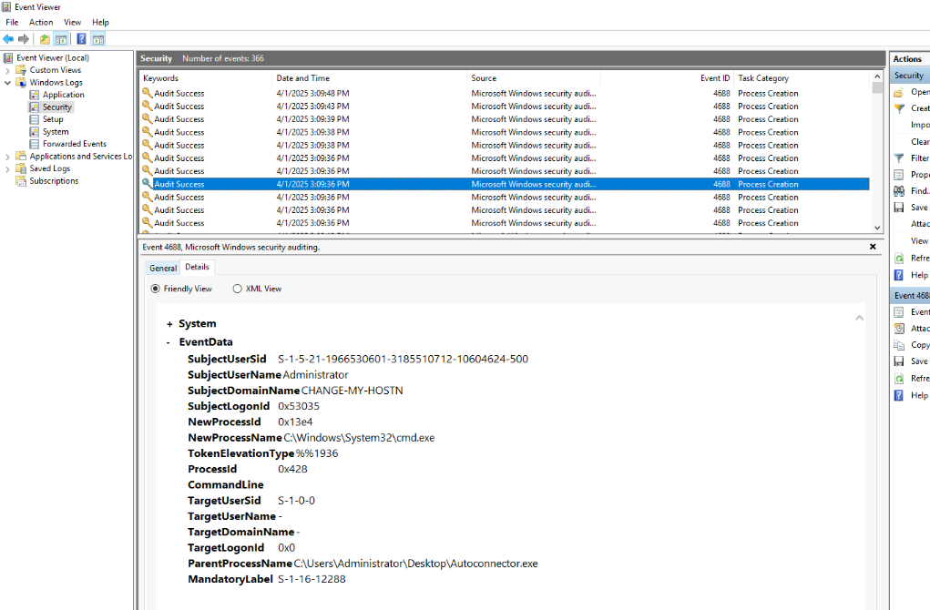Select the Friendly View radio button
The width and height of the screenshot is (930, 610).
pos(155,289)
